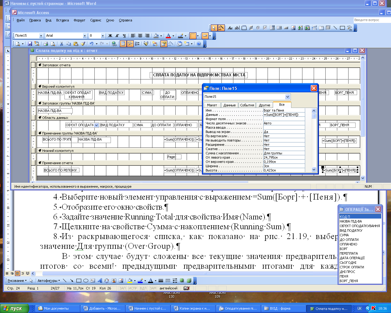Open the Автофигуры menu in Word drawing toolbar
391x313 pixels.
pos(49,281)
